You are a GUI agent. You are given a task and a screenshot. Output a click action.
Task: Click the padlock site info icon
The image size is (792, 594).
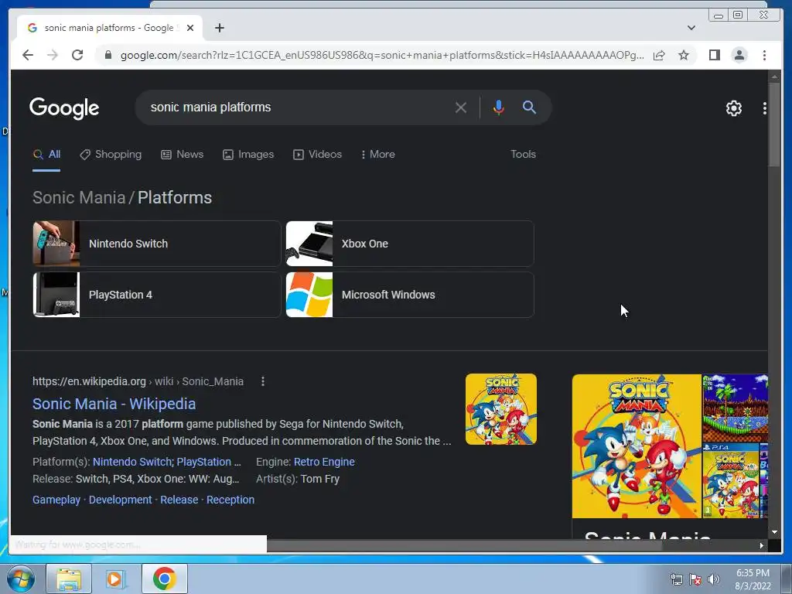pos(108,55)
